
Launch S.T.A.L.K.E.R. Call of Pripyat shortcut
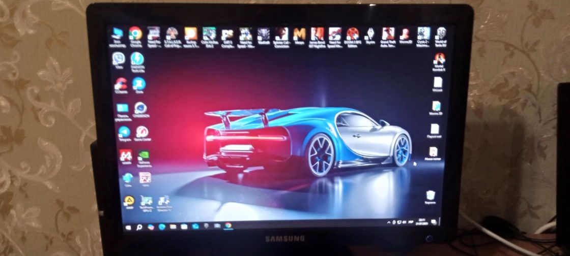[172, 36]
